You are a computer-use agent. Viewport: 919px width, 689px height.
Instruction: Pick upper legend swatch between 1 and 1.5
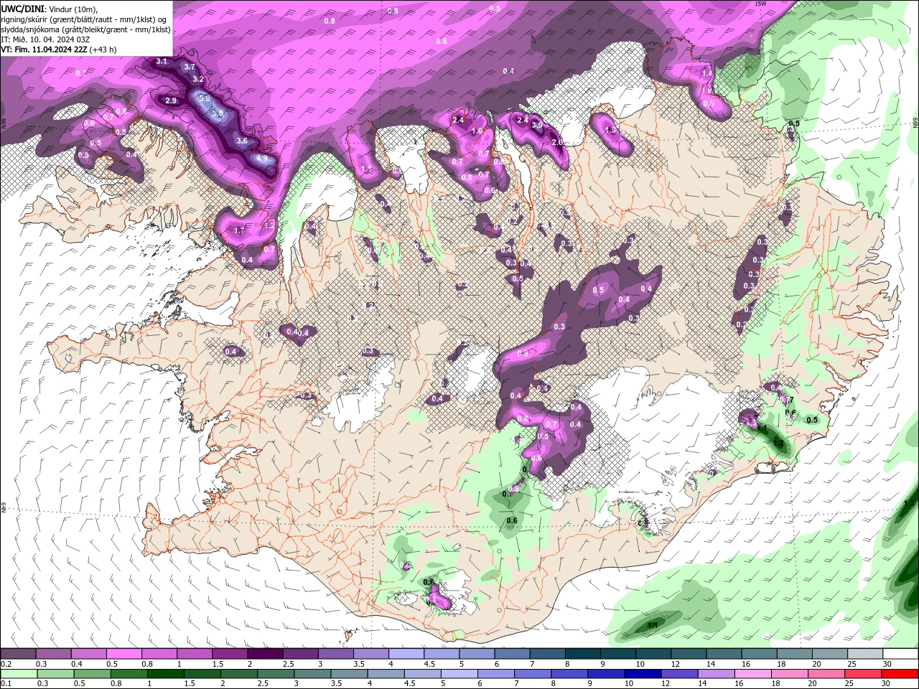click(195, 653)
